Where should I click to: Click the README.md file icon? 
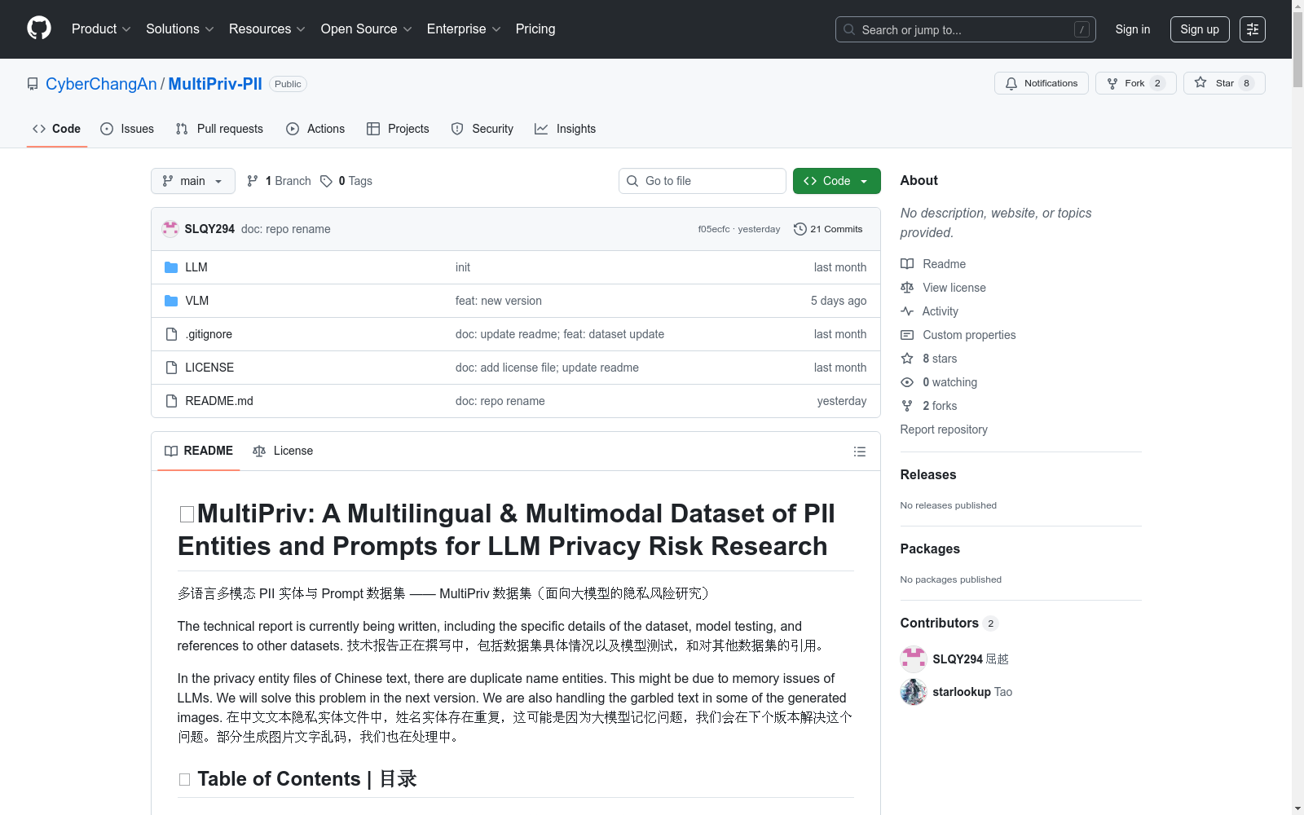171,401
